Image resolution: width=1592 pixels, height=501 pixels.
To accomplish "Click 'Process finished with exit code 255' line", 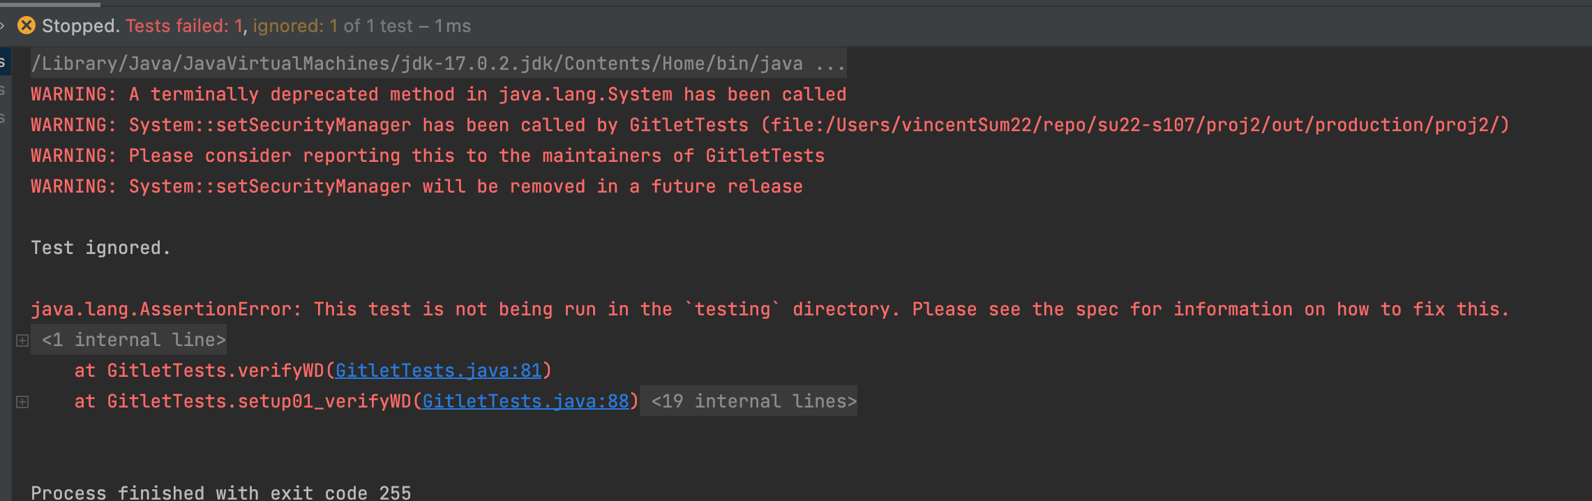I will (x=220, y=493).
